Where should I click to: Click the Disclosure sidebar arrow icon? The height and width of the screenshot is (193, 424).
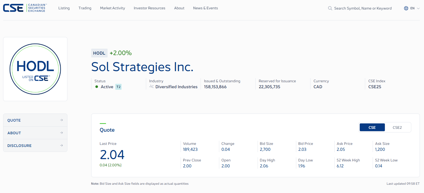[x=61, y=145]
